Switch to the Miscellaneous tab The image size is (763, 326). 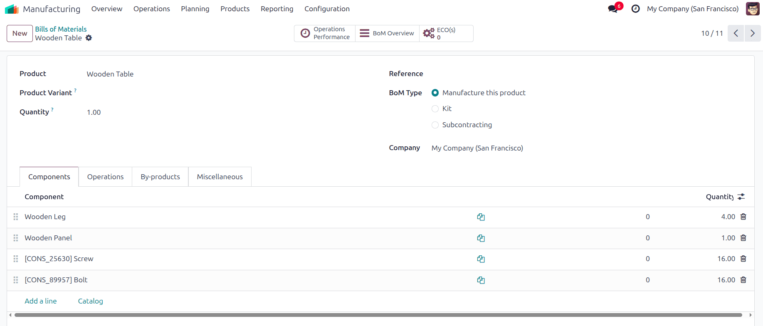click(x=220, y=177)
